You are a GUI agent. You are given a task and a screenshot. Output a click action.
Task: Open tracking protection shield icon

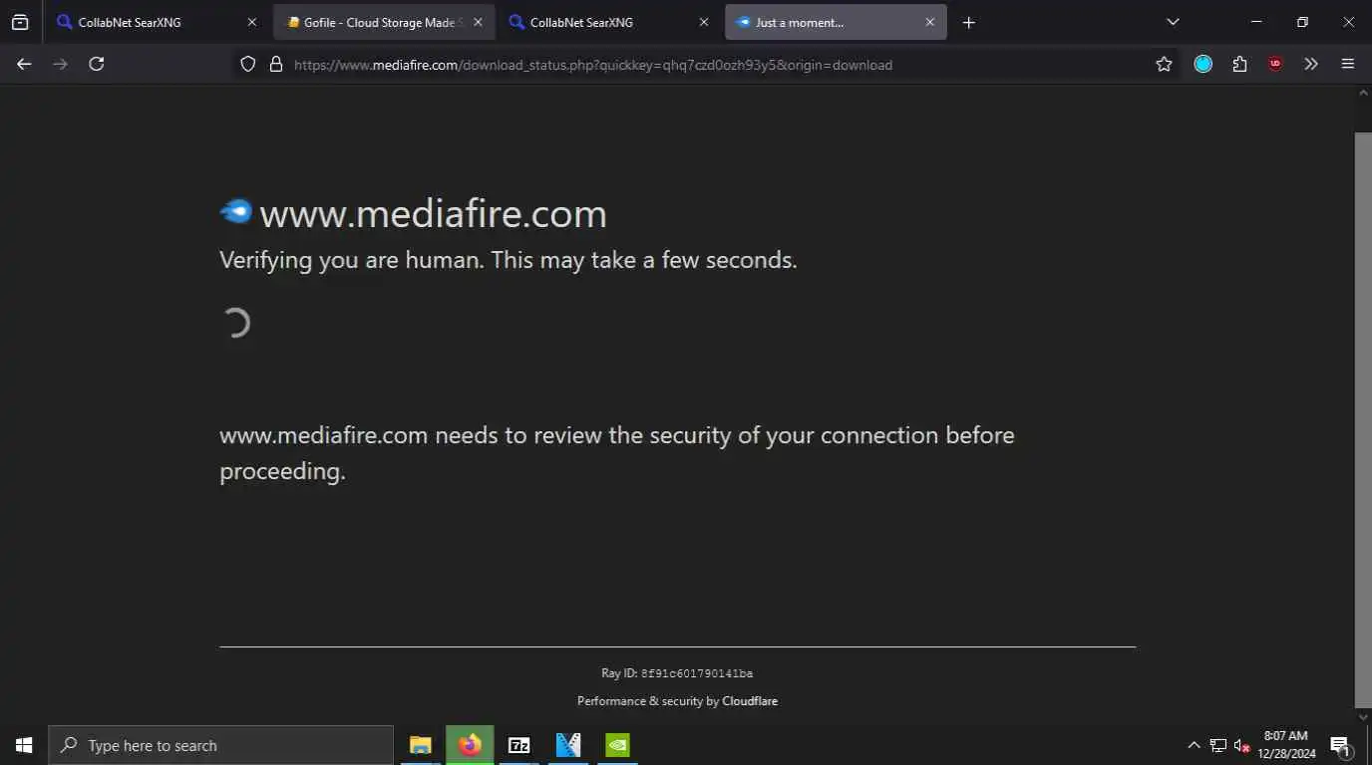[x=248, y=65]
